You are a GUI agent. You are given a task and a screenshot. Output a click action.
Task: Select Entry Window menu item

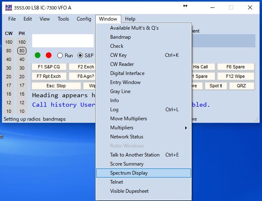tap(144, 82)
